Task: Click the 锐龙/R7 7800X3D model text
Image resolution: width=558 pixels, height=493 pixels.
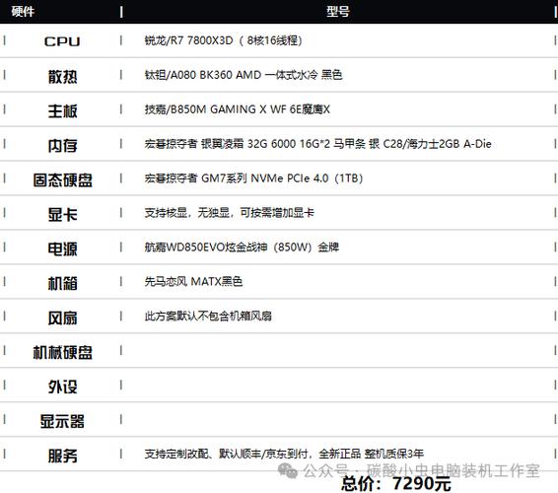Action: click(x=224, y=40)
